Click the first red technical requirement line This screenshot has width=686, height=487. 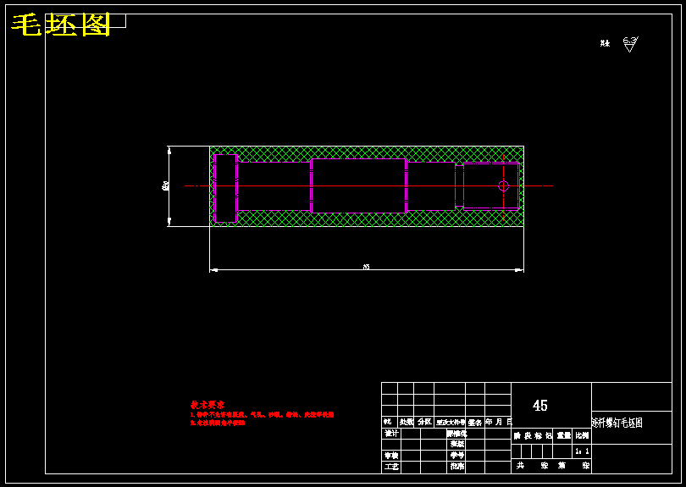(262, 414)
